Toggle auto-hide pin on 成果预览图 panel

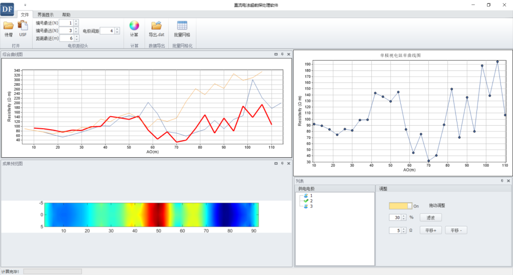coord(283,163)
